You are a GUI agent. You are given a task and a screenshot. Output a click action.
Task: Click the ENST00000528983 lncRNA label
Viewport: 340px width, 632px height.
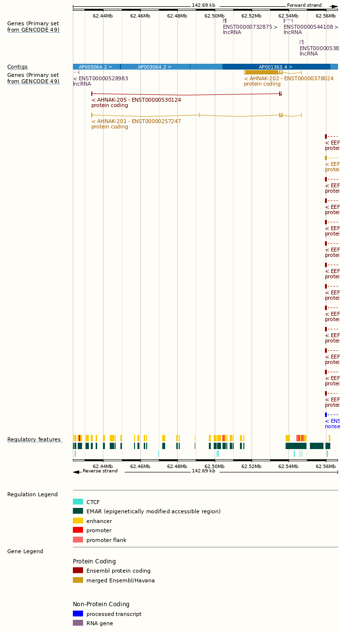coord(101,78)
